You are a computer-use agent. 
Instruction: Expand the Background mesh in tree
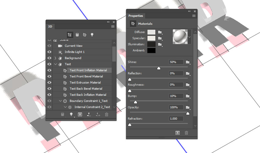click(x=55, y=58)
